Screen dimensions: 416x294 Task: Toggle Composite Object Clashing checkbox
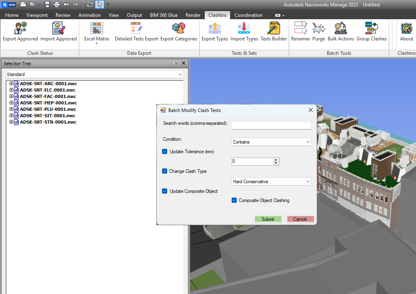point(234,200)
